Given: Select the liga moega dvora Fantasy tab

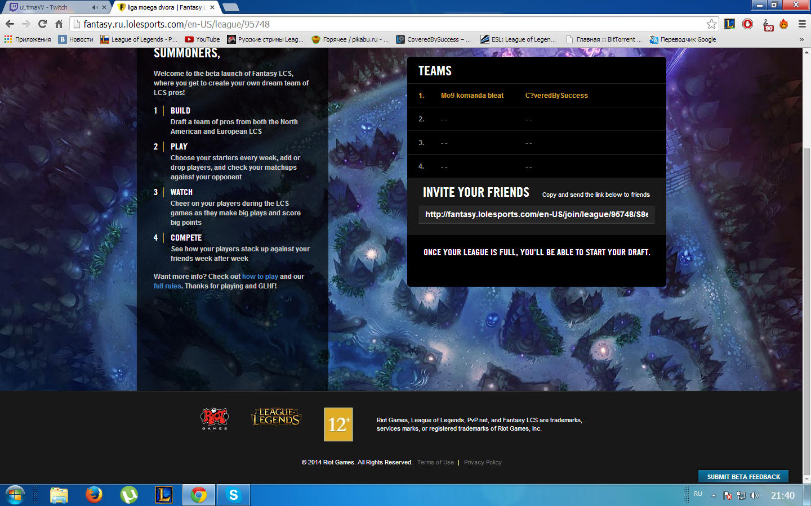Looking at the screenshot, I should 165,7.
